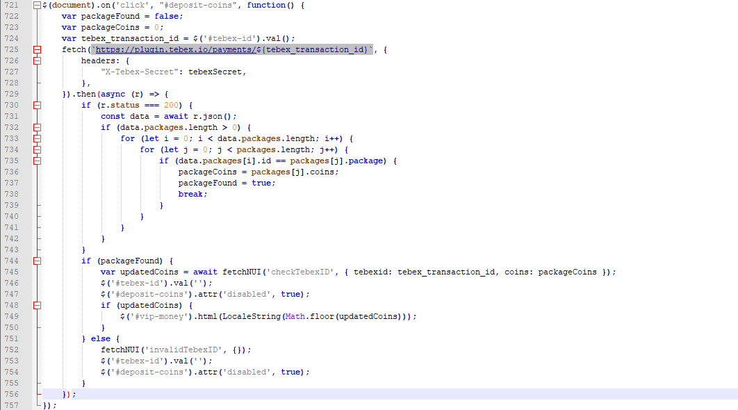This screenshot has width=738, height=410.
Task: Click the closing '});' on line 757
Action: coord(49,405)
